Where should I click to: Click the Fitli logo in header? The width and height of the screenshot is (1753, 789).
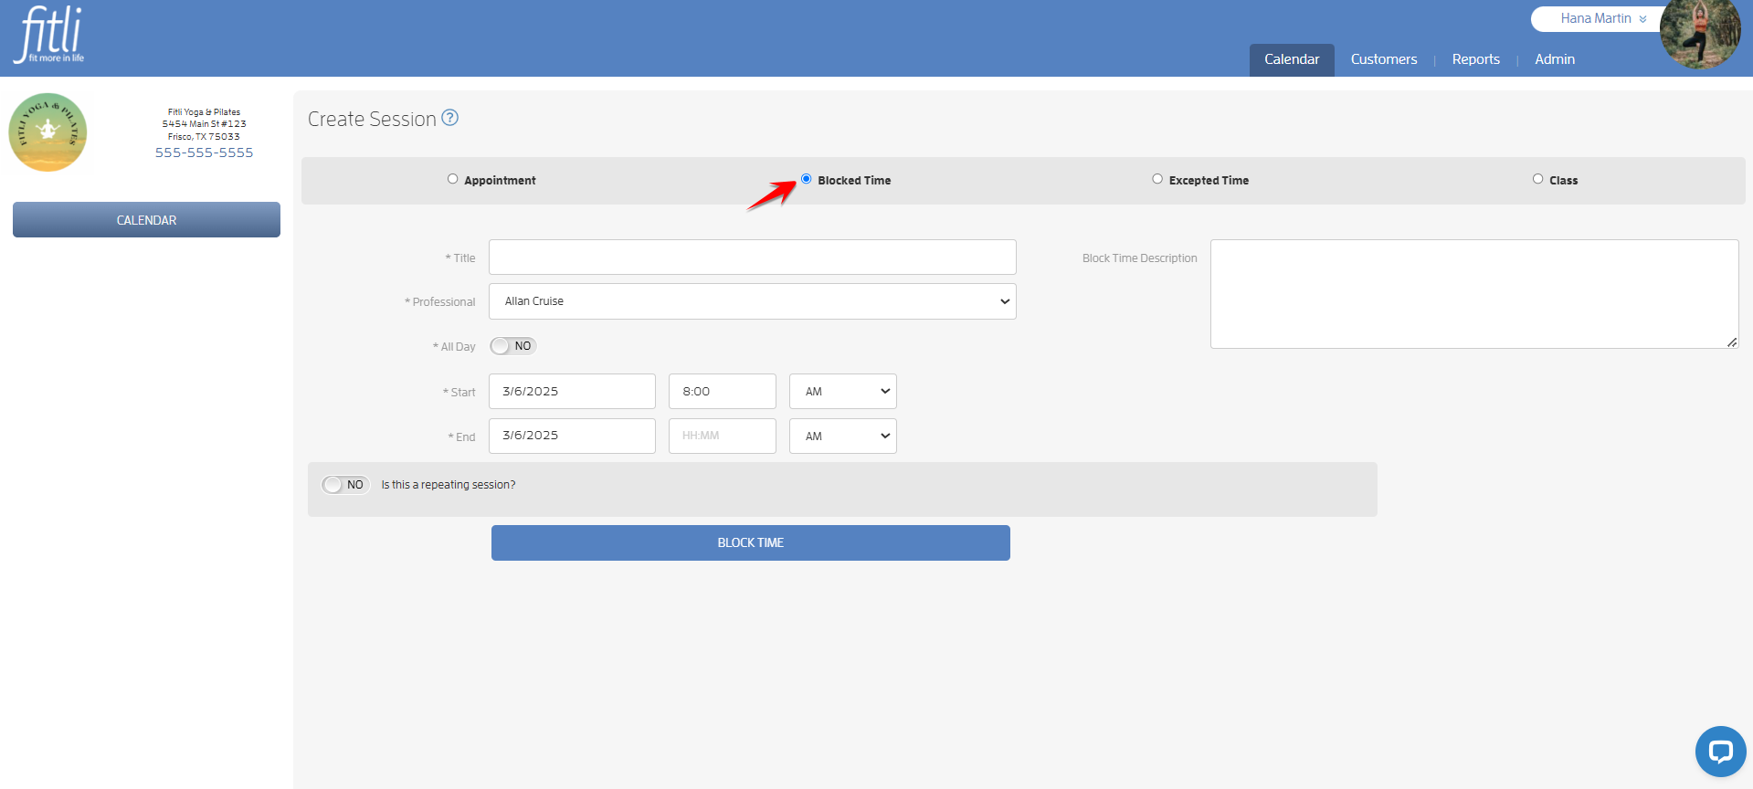point(50,35)
